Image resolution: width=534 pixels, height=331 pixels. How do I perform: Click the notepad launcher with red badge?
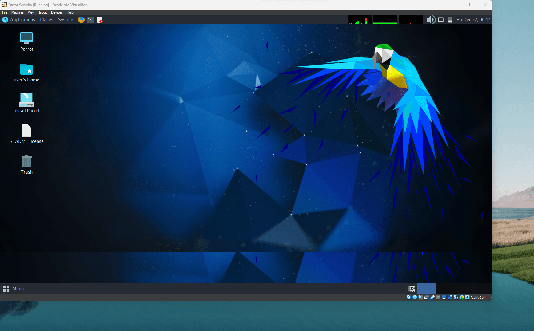point(100,20)
